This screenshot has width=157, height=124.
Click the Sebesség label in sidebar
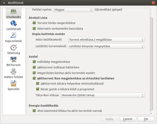(13, 53)
